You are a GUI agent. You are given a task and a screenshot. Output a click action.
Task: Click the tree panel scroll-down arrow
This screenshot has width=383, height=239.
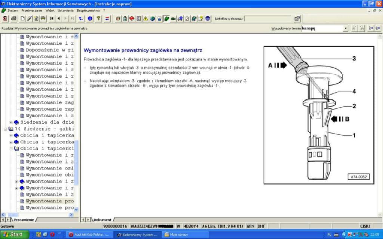pyautogui.click(x=76, y=209)
